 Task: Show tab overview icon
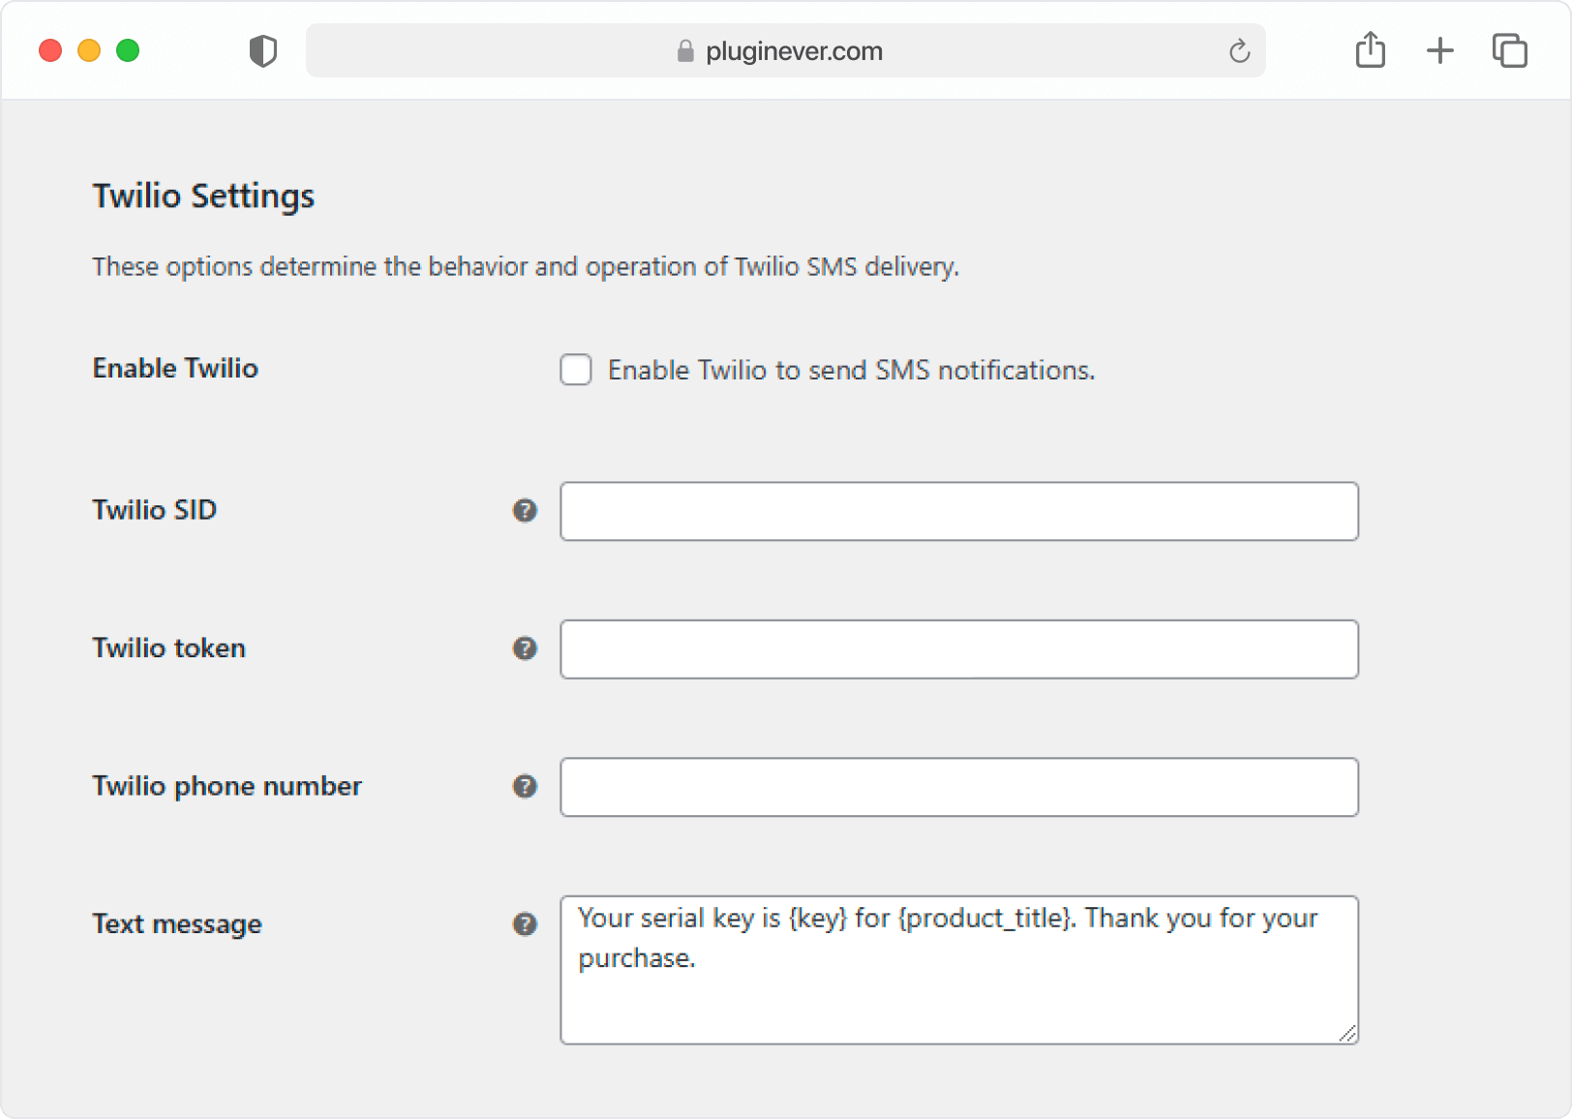click(1509, 50)
